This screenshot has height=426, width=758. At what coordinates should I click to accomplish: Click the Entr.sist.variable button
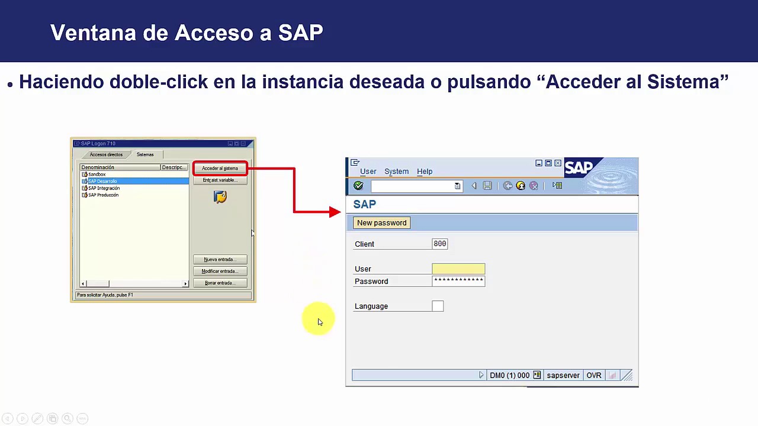[220, 180]
